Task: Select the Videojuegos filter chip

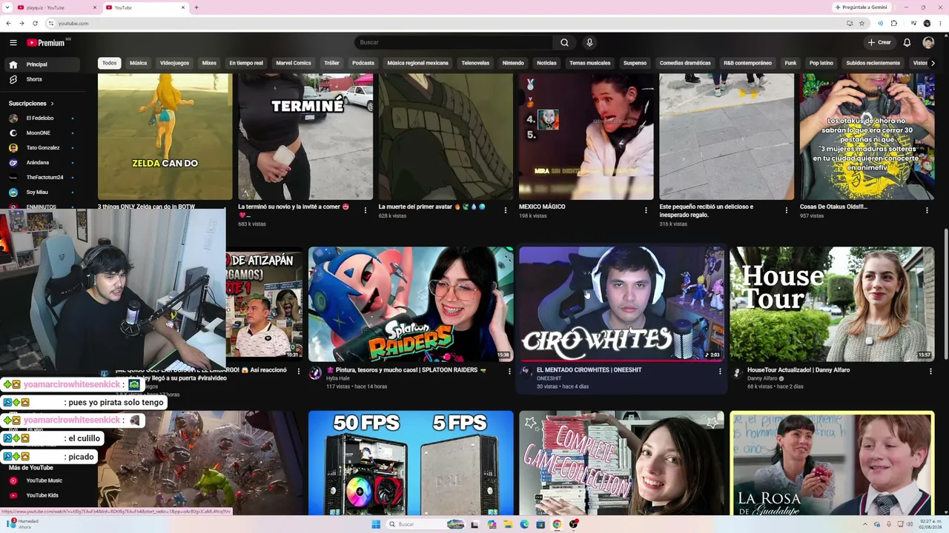Action: [x=175, y=63]
